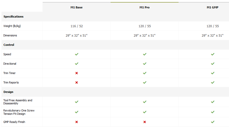
Task: Click the Trim Timer row label
Action: pyautogui.click(x=9, y=73)
